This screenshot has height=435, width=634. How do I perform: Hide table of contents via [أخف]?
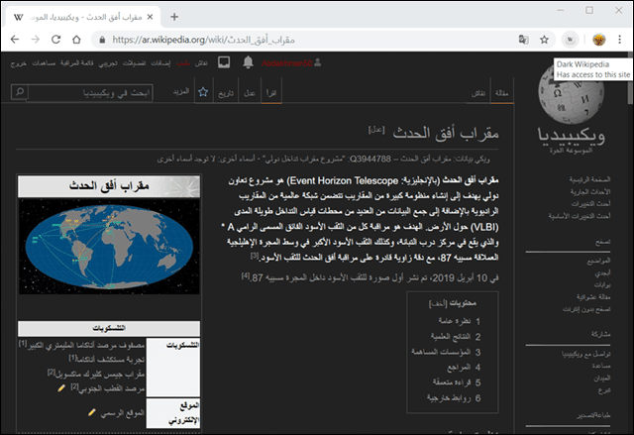pyautogui.click(x=438, y=303)
